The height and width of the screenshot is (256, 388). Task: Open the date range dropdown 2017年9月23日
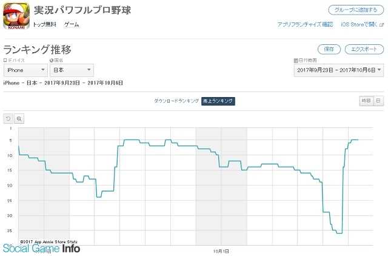click(339, 70)
